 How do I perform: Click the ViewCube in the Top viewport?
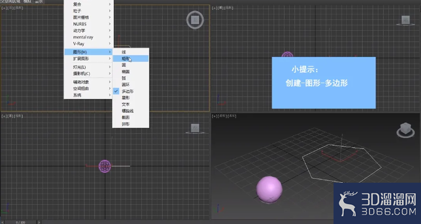point(195,20)
